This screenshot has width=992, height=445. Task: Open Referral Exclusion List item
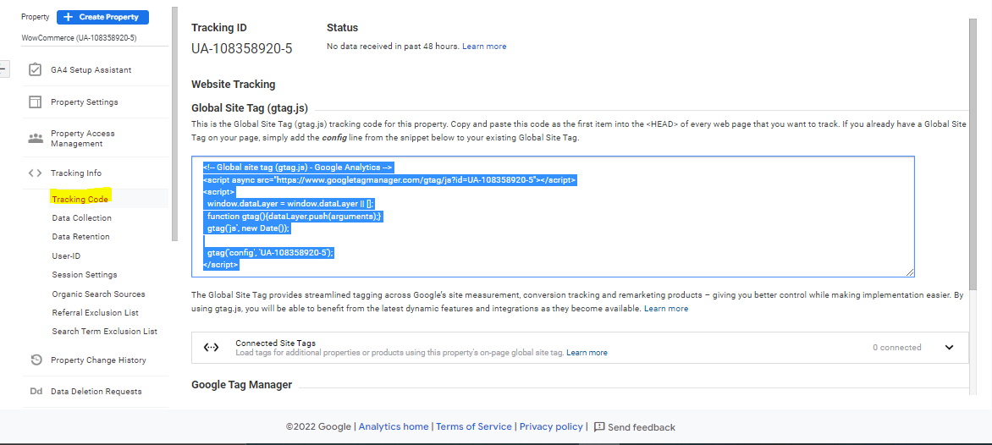click(95, 313)
